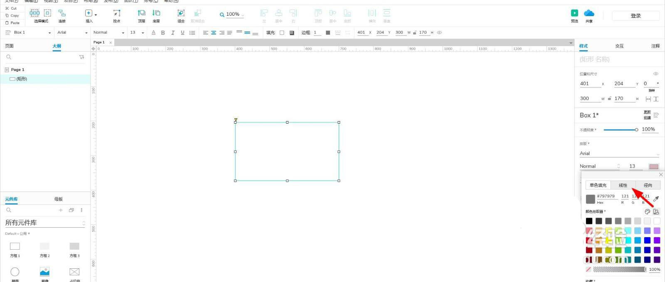Toggle bold text formatting
665x282 pixels.
click(163, 33)
